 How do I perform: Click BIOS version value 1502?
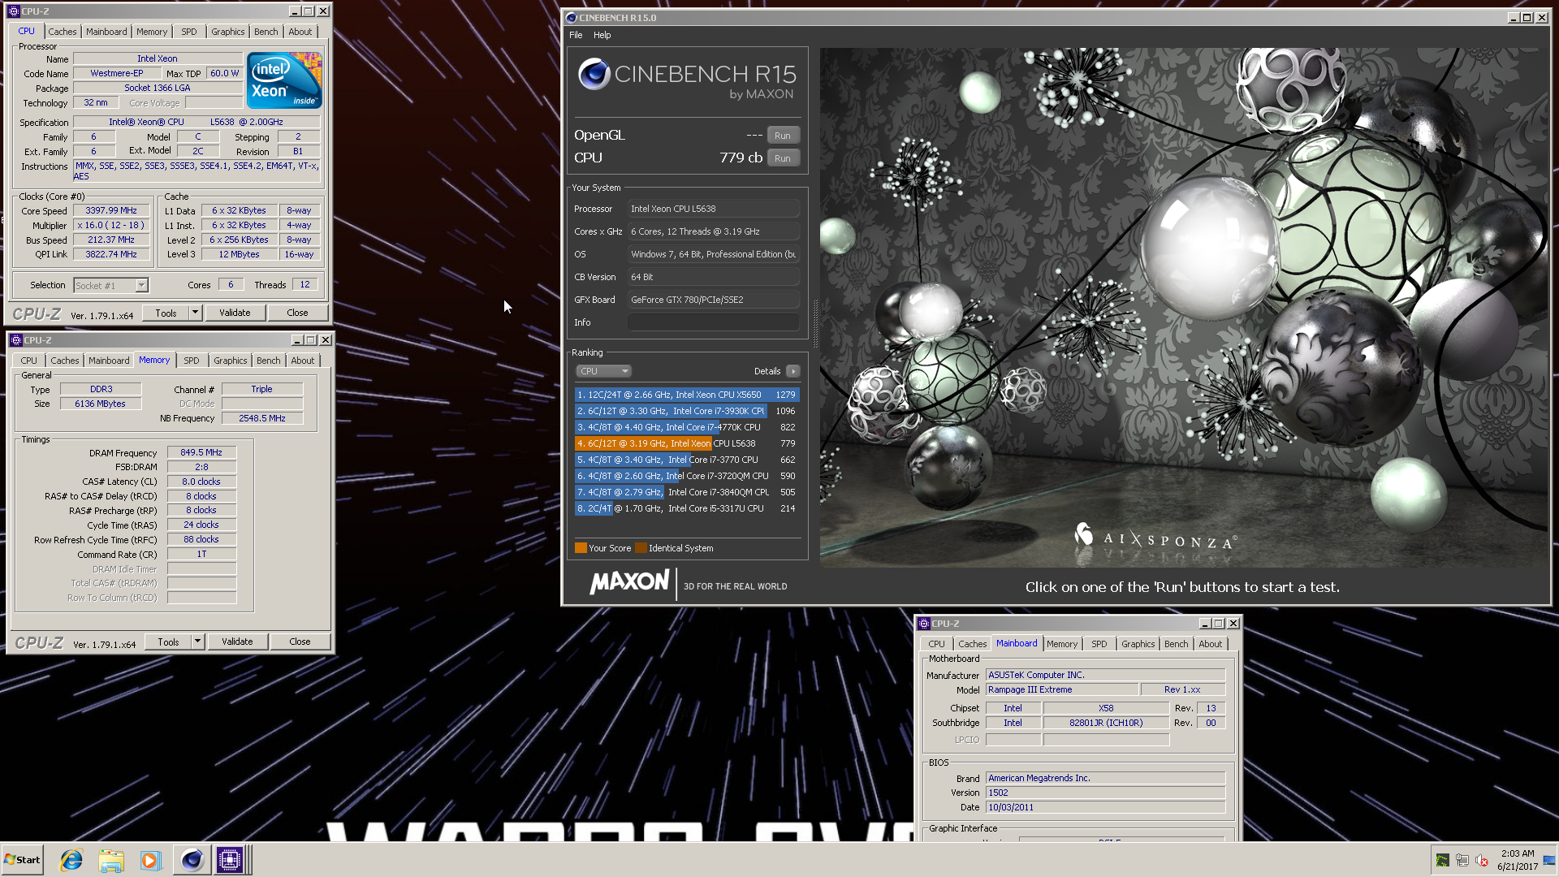tap(1105, 793)
